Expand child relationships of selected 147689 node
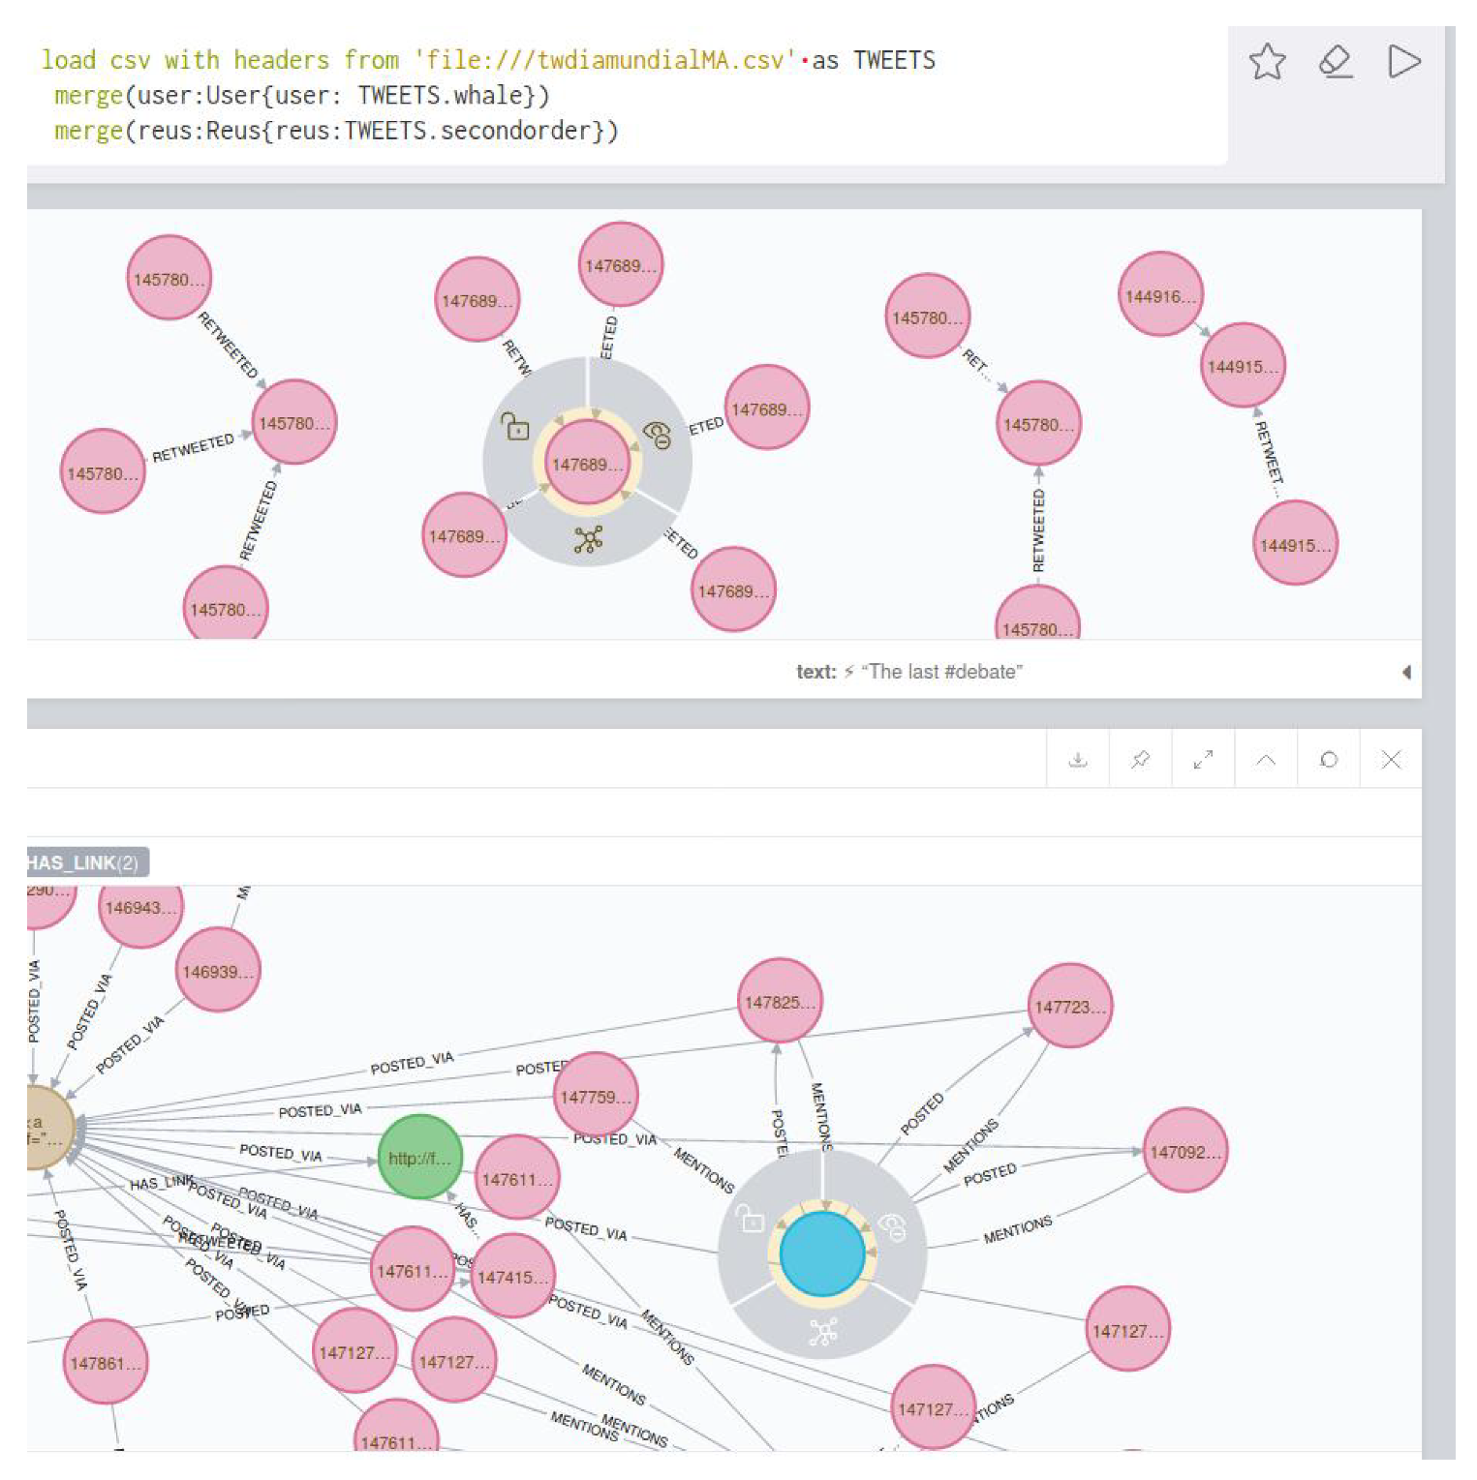Screen dimensions: 1477x1480 point(588,539)
